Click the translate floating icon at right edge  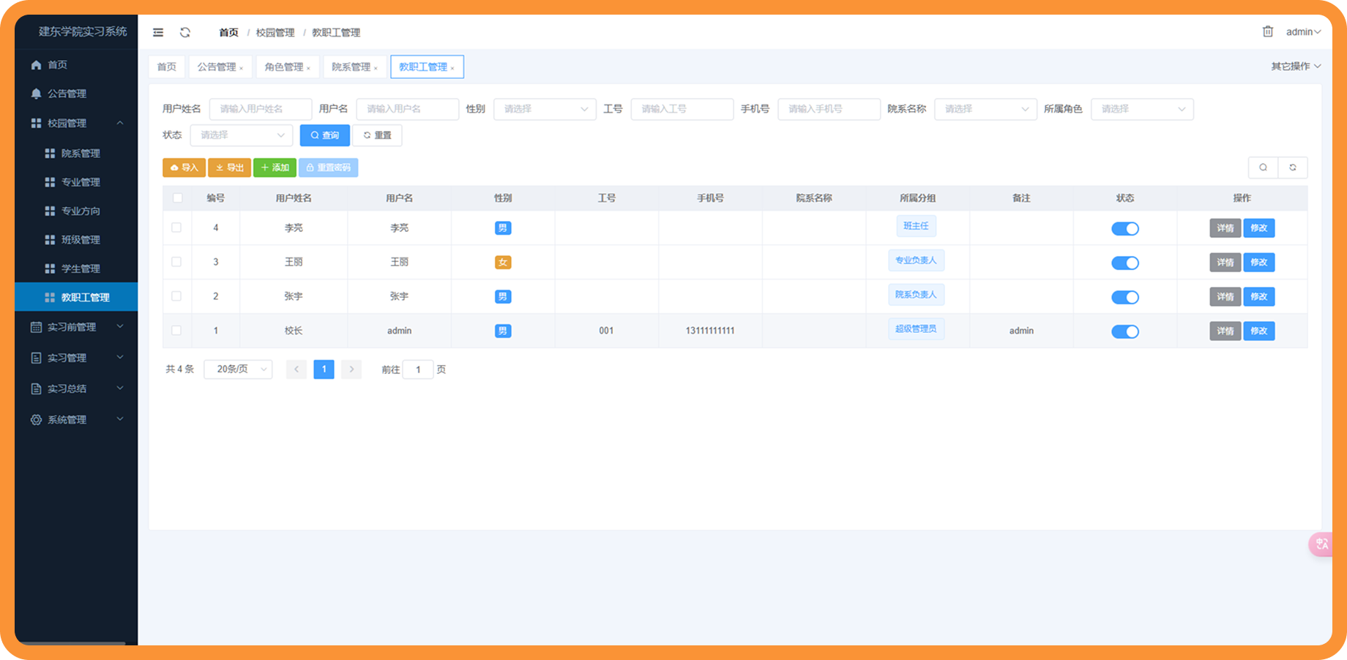1321,544
